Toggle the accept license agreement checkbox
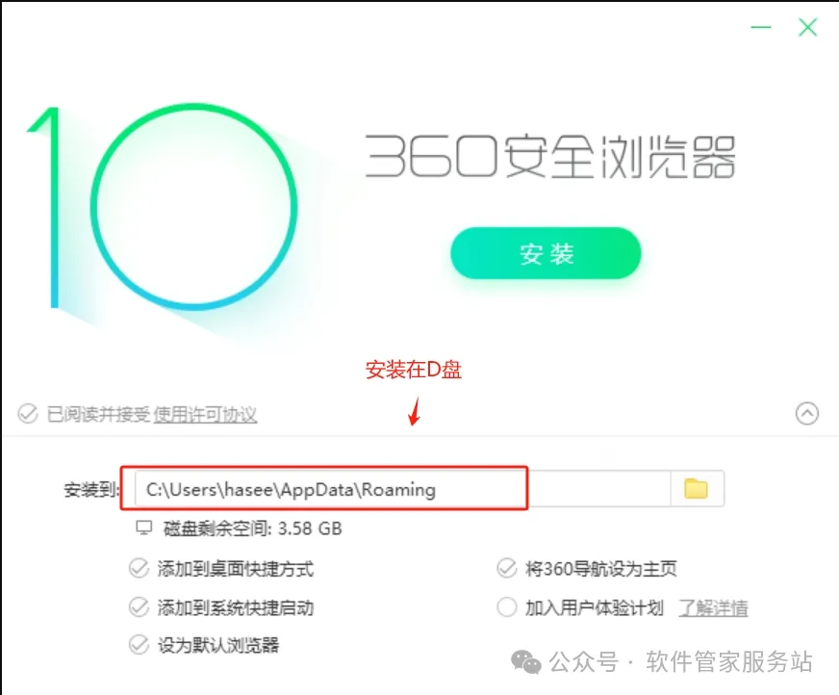Image resolution: width=839 pixels, height=695 pixels. [28, 414]
